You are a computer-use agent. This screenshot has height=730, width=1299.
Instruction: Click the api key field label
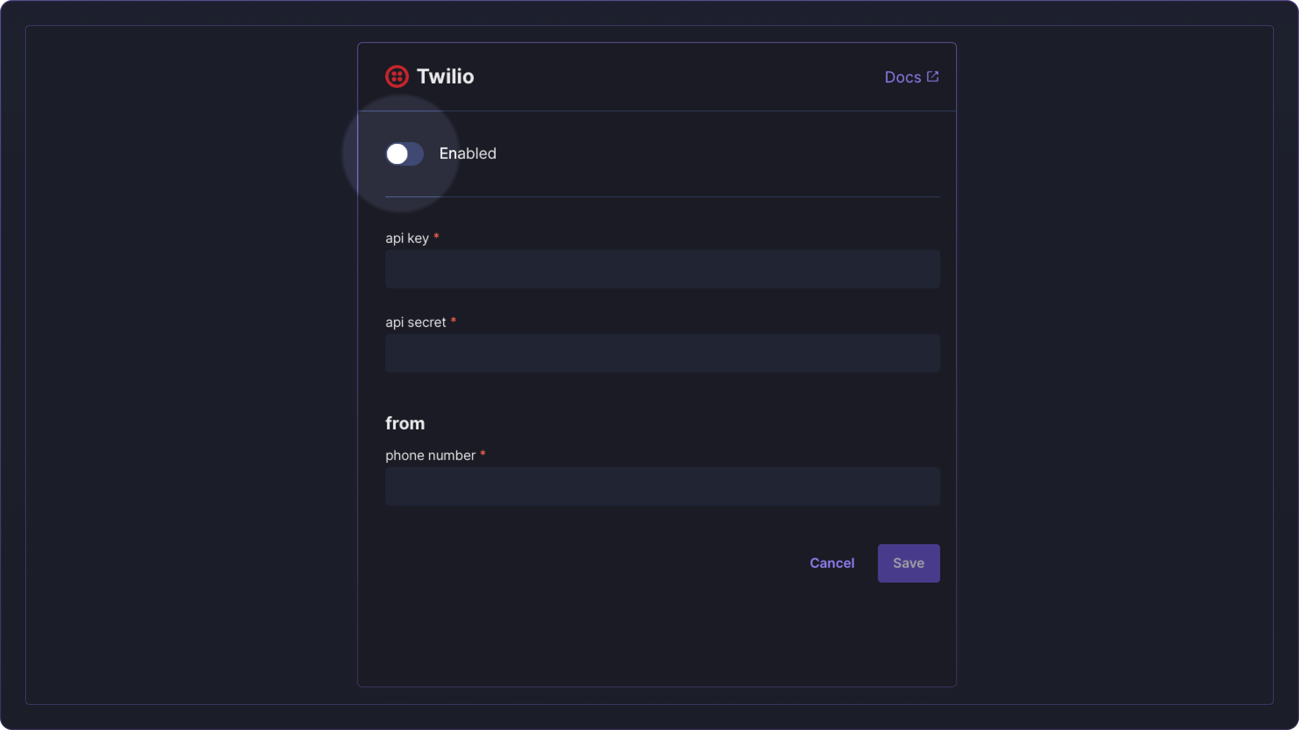tap(407, 238)
